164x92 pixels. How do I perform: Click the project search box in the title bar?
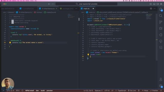click(86, 4)
